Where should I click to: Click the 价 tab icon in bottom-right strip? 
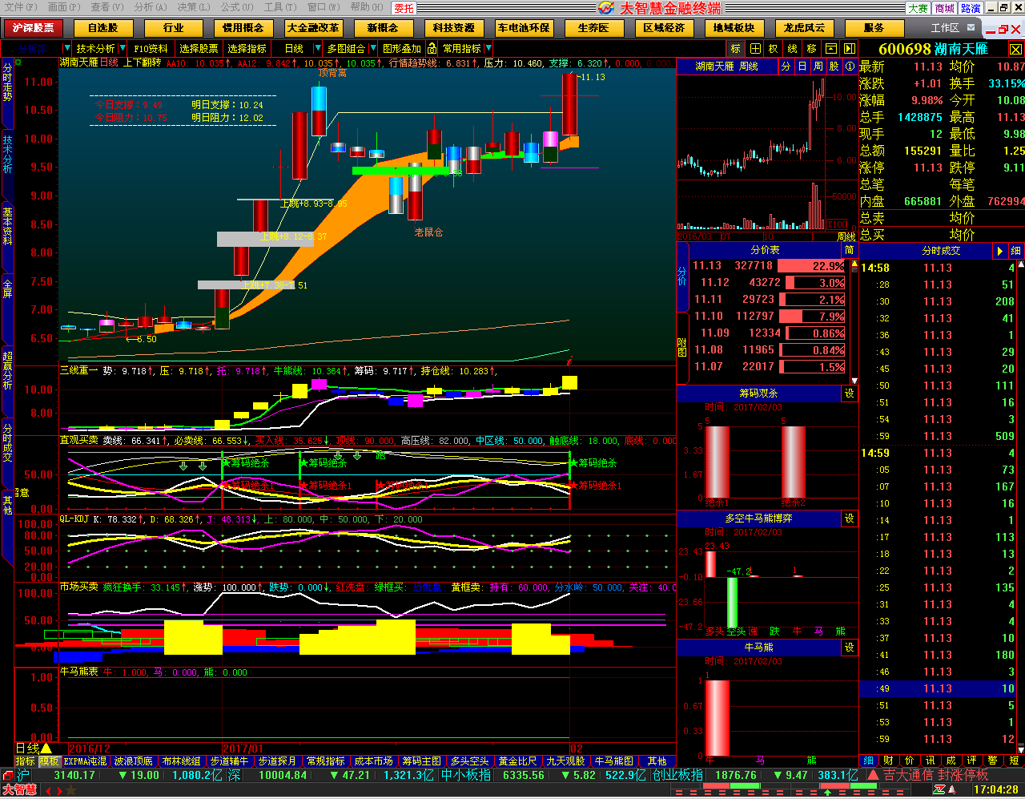click(x=910, y=761)
